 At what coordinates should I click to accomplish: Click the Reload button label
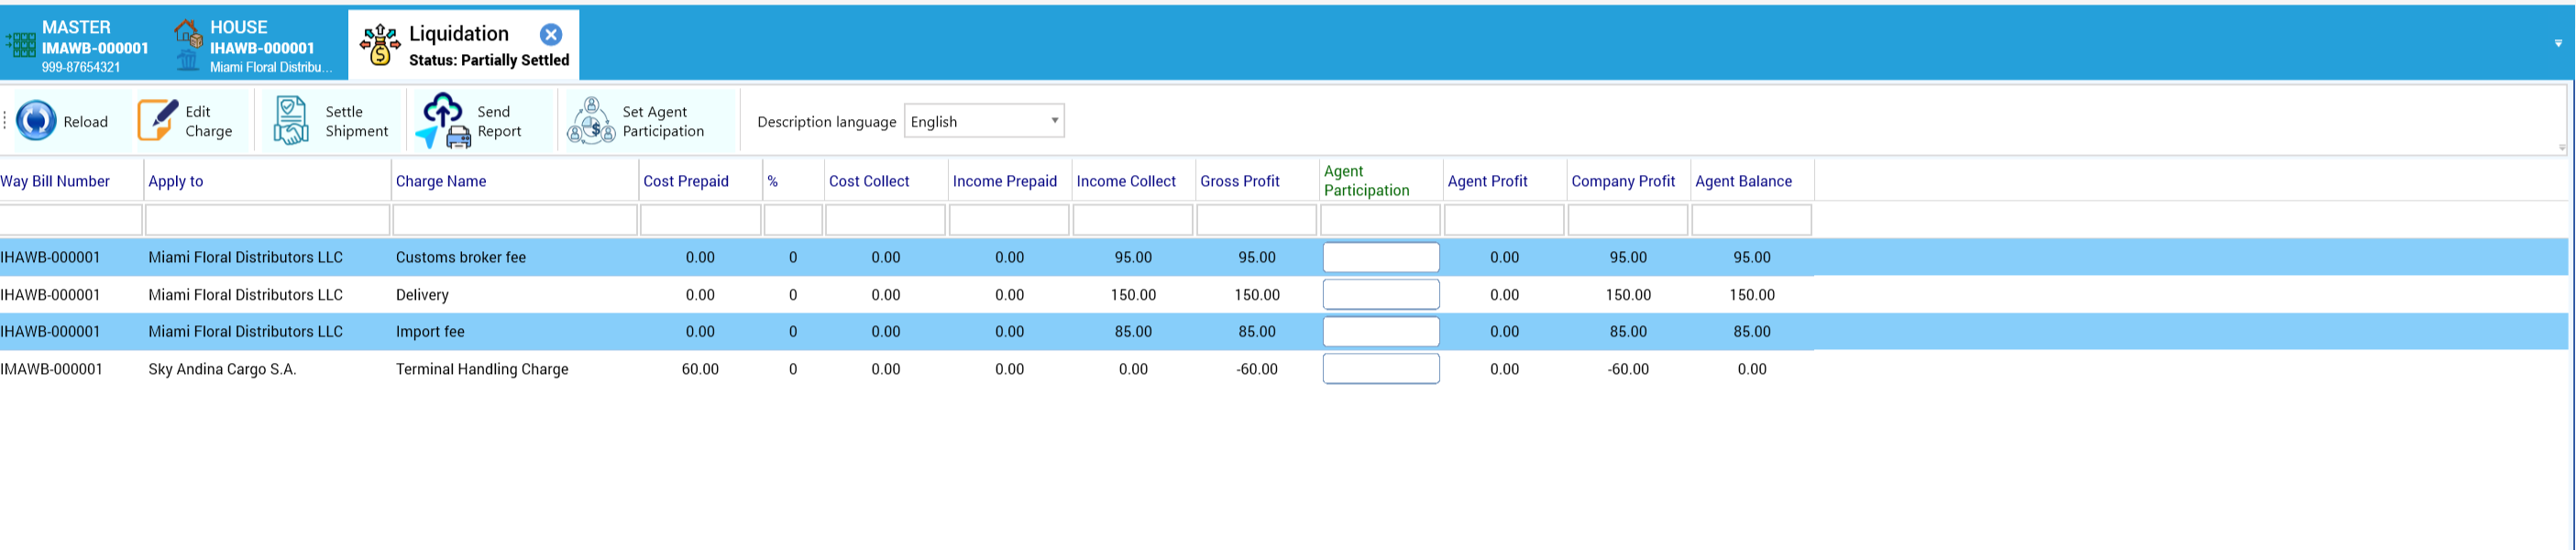coord(86,122)
